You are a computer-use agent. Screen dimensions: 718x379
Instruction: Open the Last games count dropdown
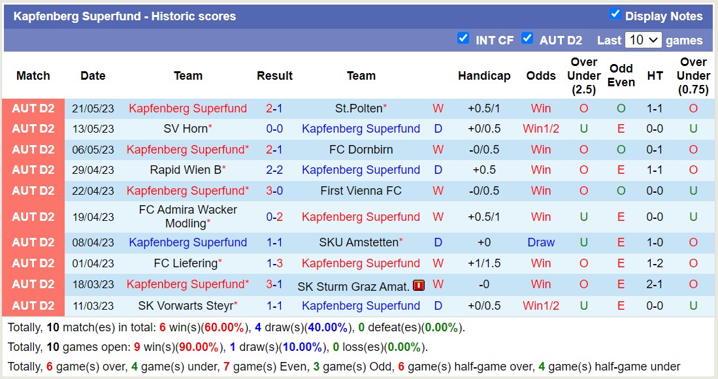[644, 40]
